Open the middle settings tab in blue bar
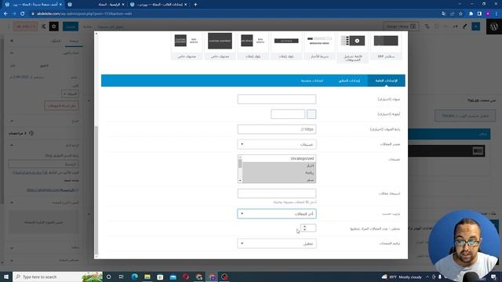This screenshot has height=282, width=502. (x=349, y=81)
